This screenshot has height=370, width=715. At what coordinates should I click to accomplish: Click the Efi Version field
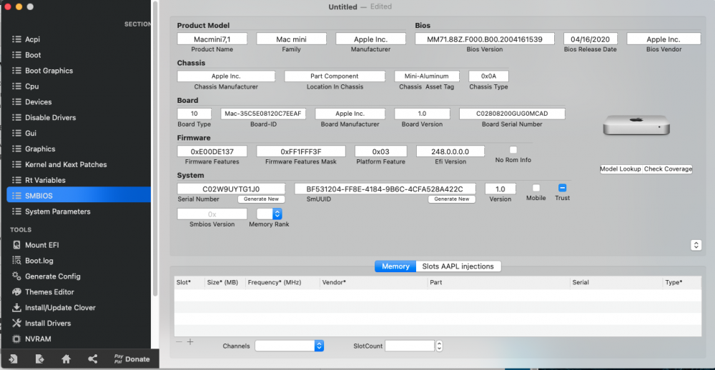point(450,151)
